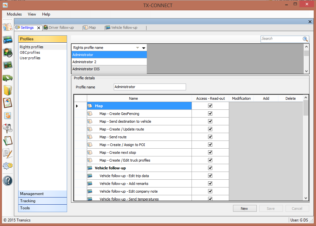Click the driver with steering wheel icon
Screen dimensions: 316x226
7,52
